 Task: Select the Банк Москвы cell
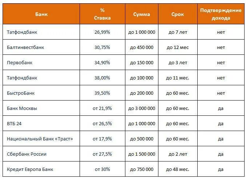[x=22, y=109]
